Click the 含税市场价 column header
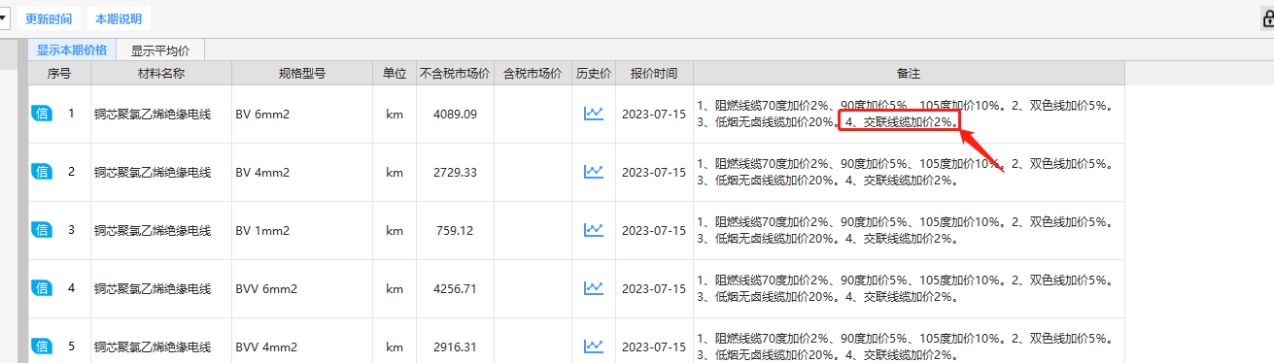This screenshot has width=1274, height=363. point(533,74)
